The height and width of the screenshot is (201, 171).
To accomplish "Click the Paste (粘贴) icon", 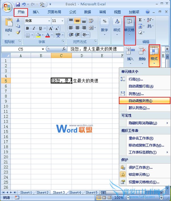I will [x=9, y=22].
